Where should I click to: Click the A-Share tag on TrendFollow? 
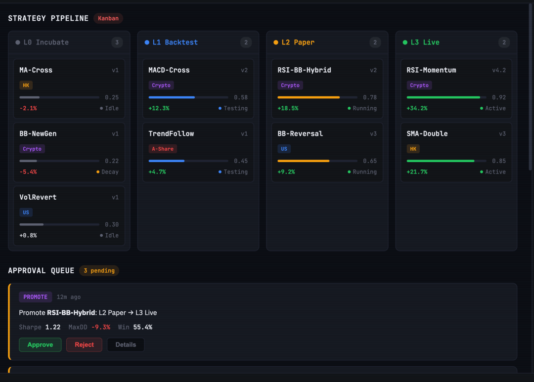point(163,149)
